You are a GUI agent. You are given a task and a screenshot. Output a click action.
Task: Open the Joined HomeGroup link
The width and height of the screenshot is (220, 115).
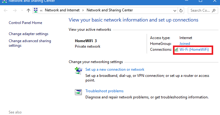click(x=185, y=44)
